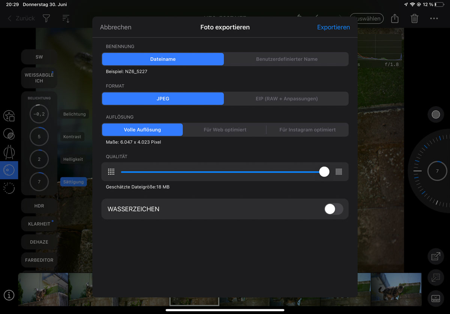Select Benutzerdefinierter Name naming option

point(286,59)
